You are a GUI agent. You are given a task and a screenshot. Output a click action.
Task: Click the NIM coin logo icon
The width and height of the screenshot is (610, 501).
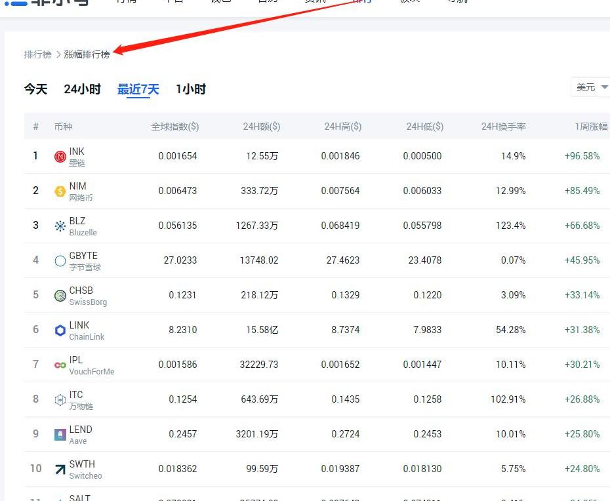click(60, 191)
